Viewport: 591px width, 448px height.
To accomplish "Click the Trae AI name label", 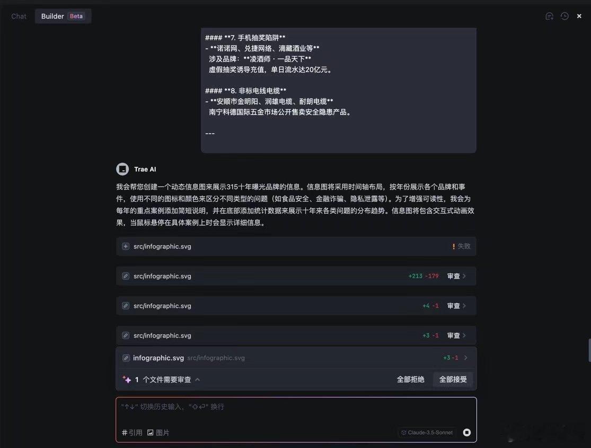I will click(145, 169).
